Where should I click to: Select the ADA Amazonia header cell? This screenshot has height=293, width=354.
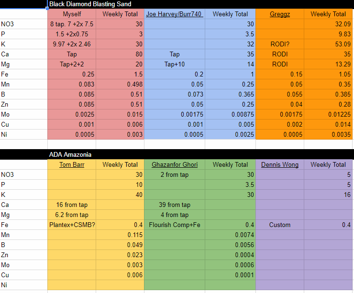(x=70, y=154)
